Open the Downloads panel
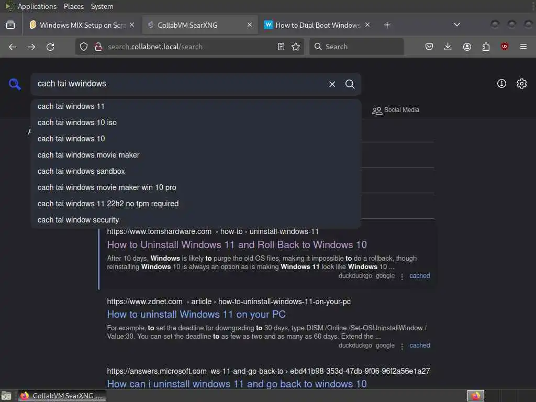This screenshot has width=536, height=402. (448, 47)
